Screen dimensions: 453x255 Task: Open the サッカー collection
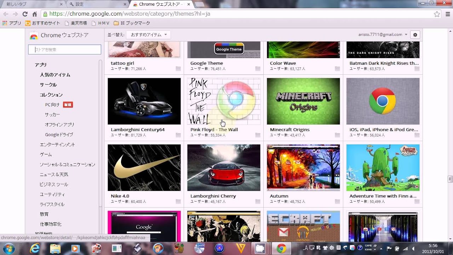pyautogui.click(x=52, y=115)
